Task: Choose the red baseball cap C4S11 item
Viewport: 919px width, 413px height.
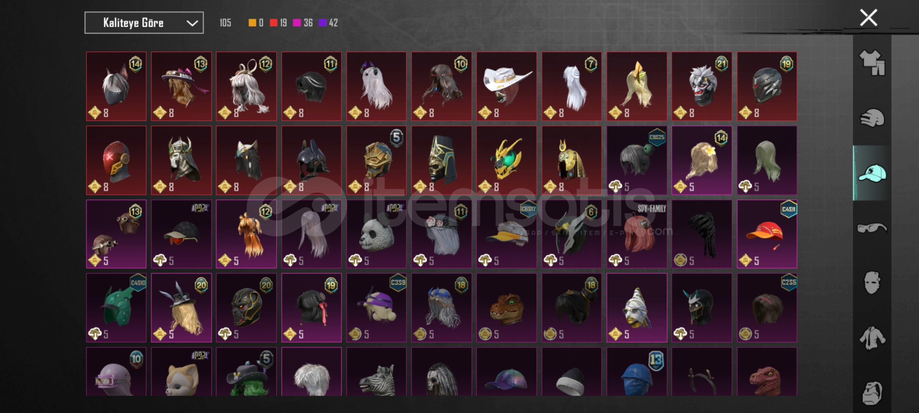Action: coord(767,234)
